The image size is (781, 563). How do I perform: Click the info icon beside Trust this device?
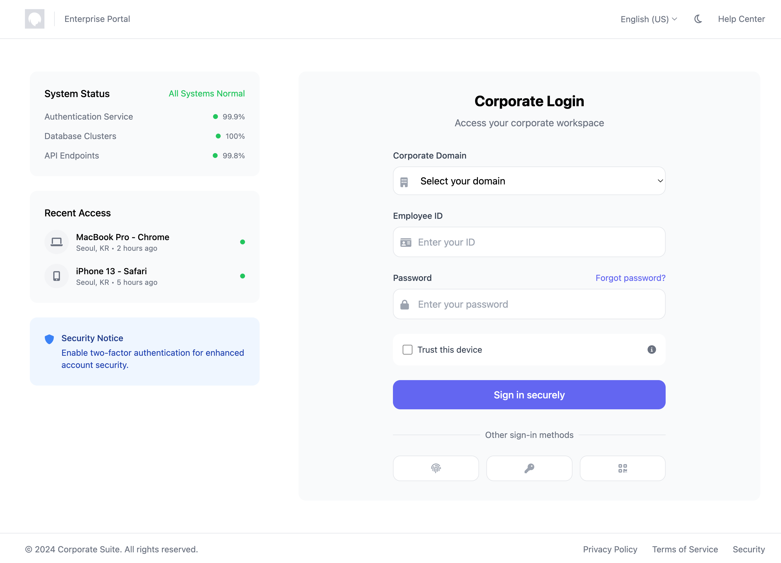[652, 349]
